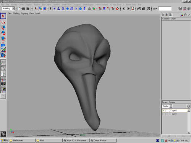Screen dimensions: 191x143
Task: Choose the Scale tool in toolbox
Action: [x=3, y=39]
